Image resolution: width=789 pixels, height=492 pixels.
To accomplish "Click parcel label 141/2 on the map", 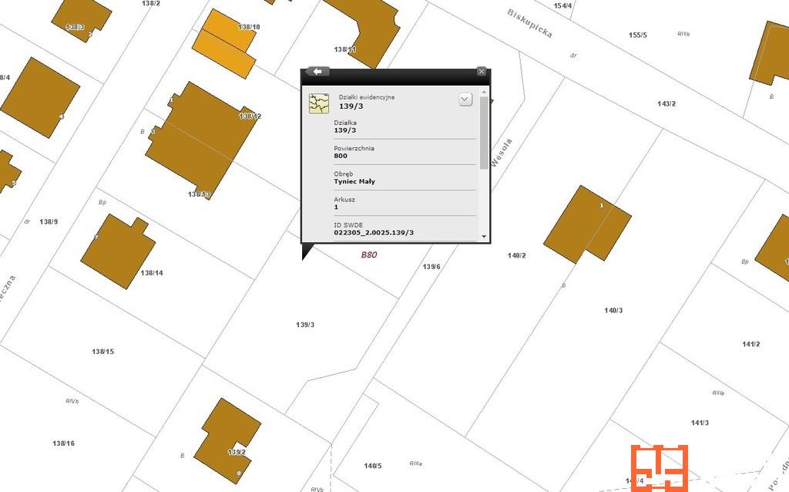I will pyautogui.click(x=750, y=345).
